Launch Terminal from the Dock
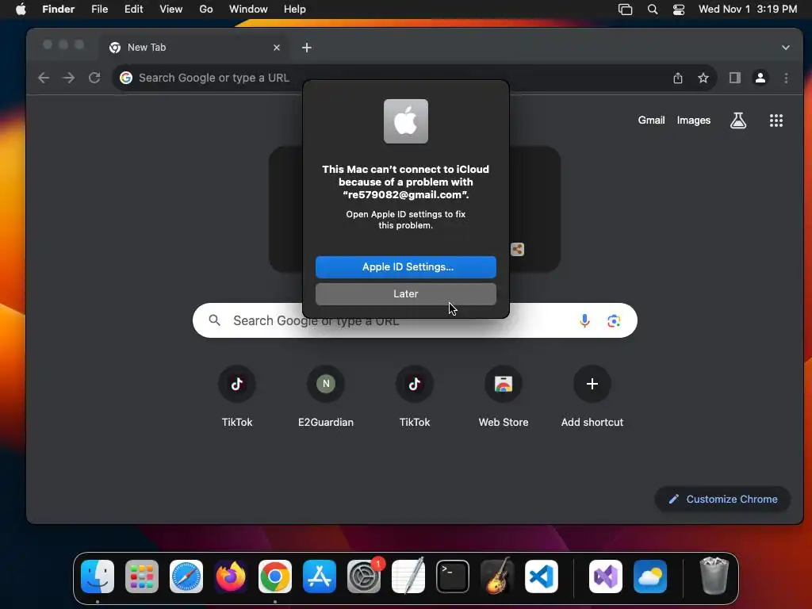Screen dimensions: 812x609 click(453, 576)
